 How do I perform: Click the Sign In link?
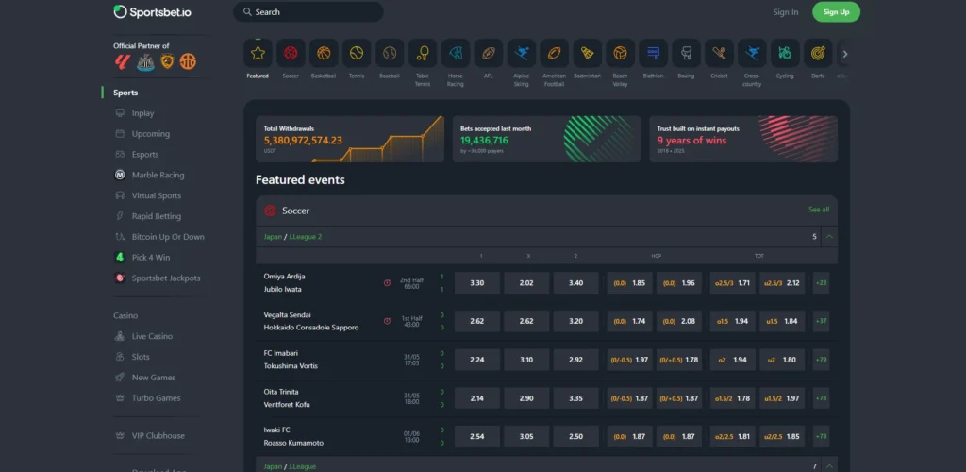point(786,11)
